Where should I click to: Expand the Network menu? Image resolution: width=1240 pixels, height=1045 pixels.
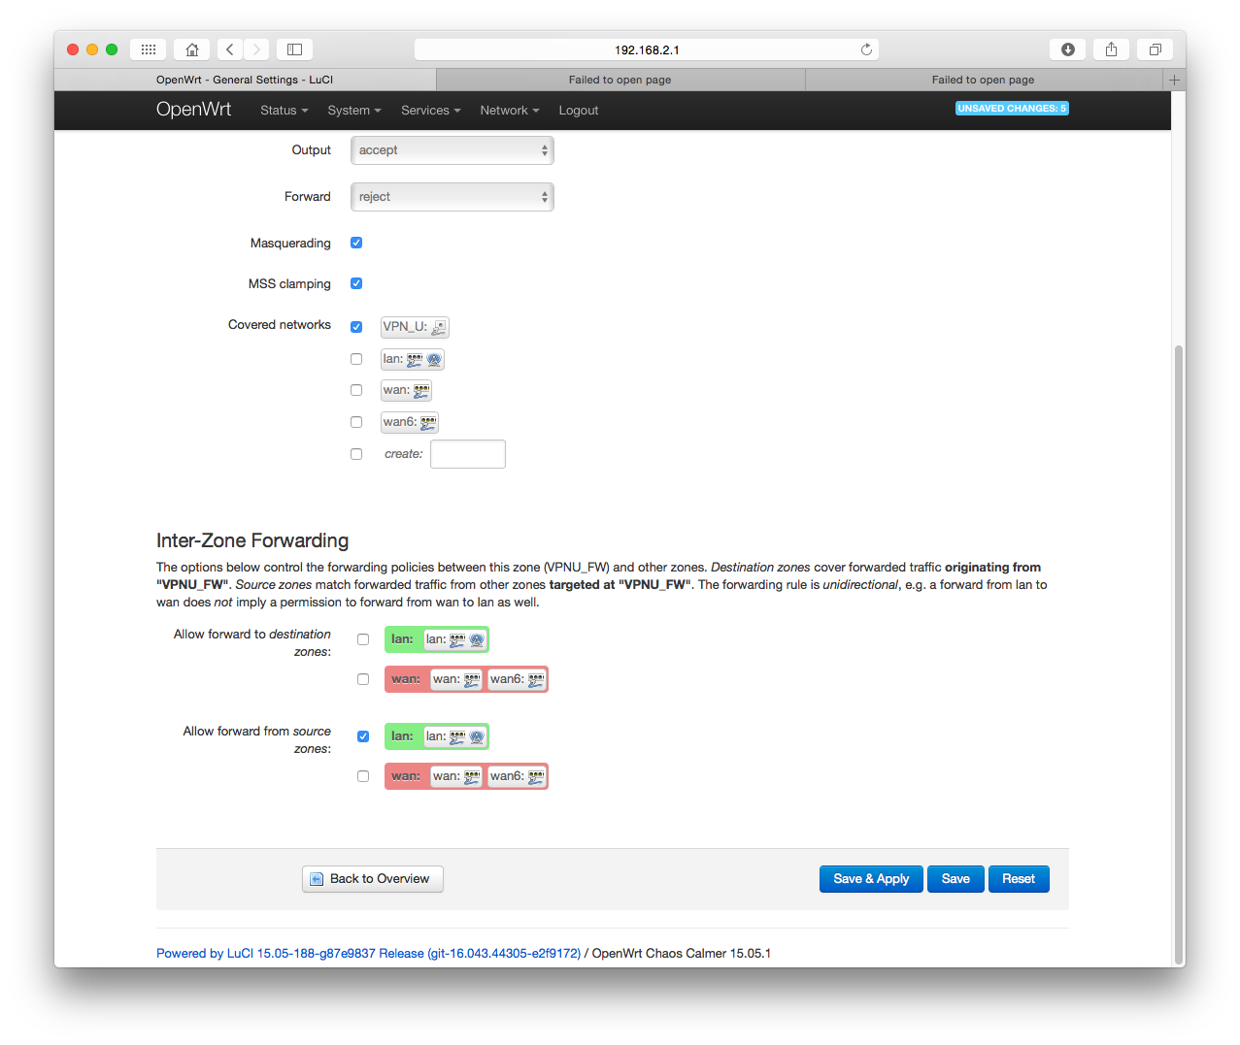click(x=510, y=111)
